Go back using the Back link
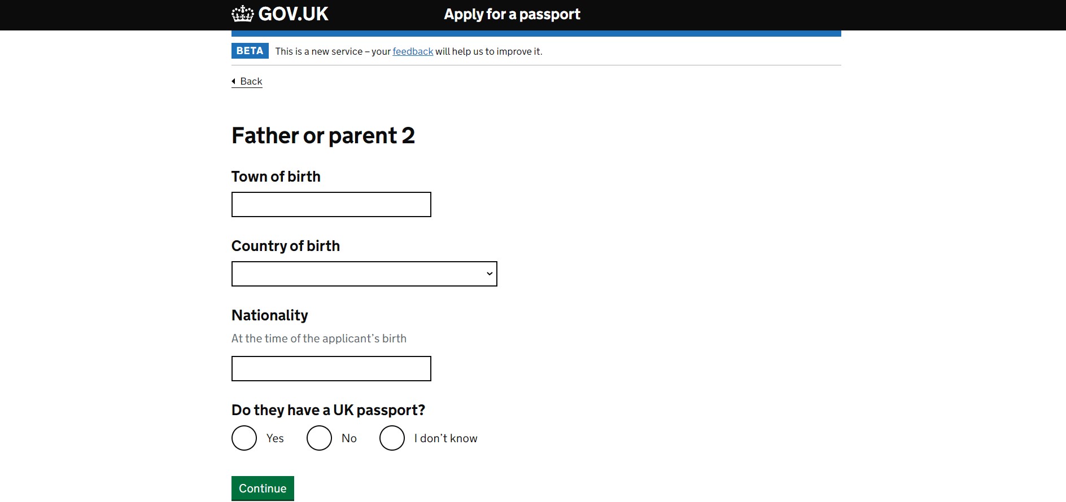This screenshot has width=1066, height=502. (x=251, y=81)
